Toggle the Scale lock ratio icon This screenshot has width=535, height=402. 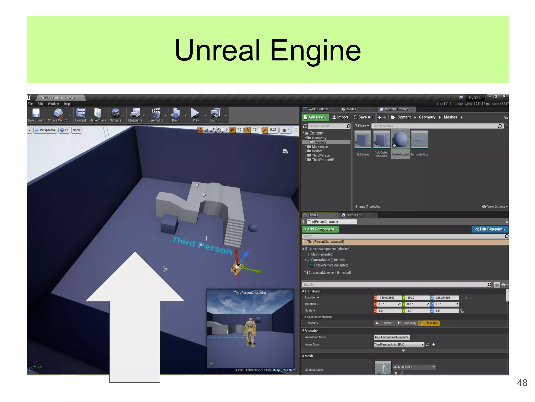(x=462, y=311)
